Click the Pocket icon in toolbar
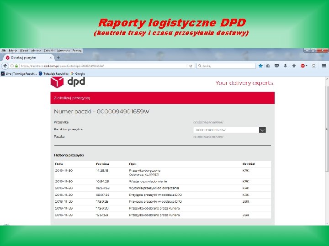The height and width of the screenshot is (246, 329). point(277,66)
